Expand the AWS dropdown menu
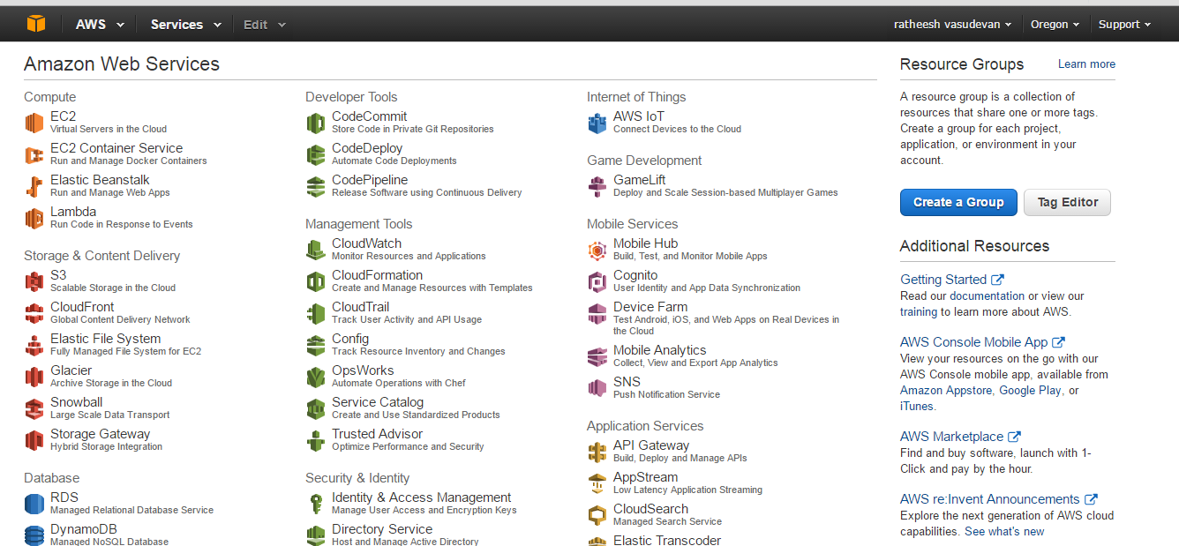Screen dimensions: 1179x546 point(100,24)
